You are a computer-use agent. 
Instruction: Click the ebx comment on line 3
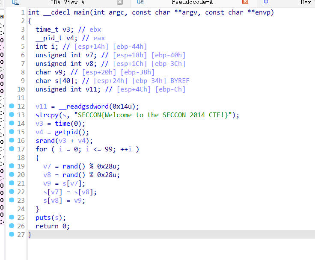pos(95,30)
